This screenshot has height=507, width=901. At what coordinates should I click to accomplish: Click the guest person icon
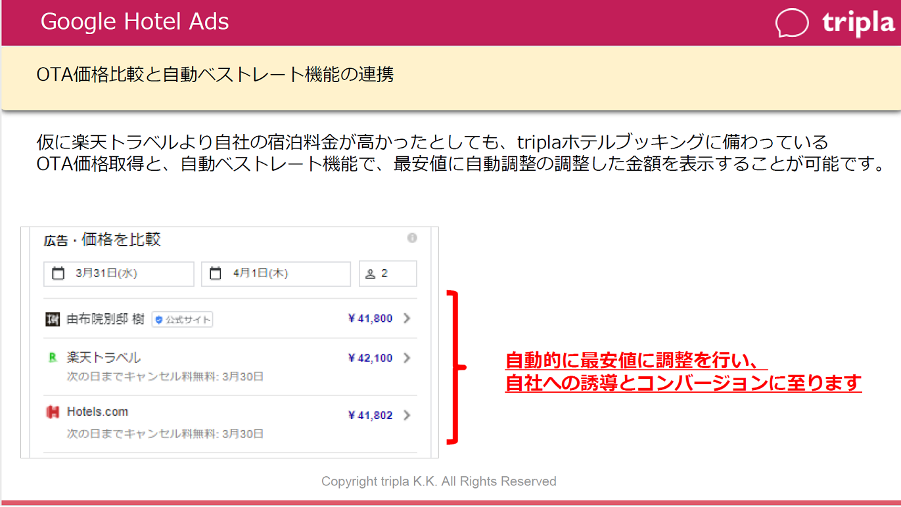(x=370, y=274)
